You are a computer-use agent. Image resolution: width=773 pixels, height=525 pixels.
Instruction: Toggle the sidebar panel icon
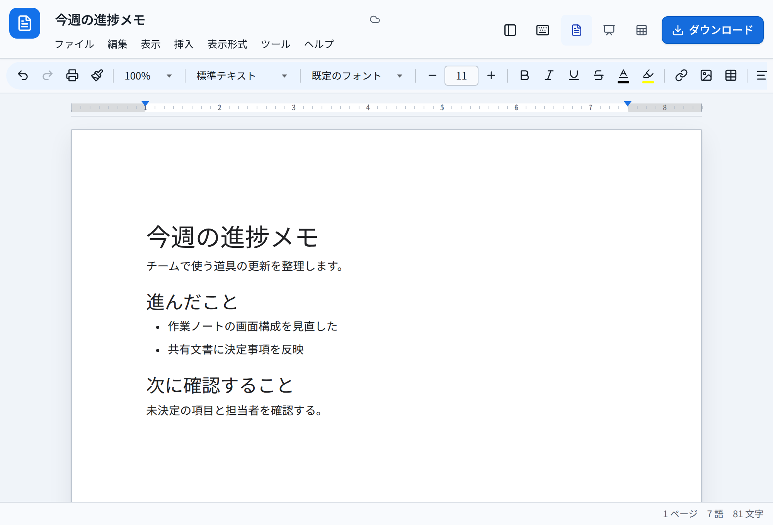tap(510, 30)
